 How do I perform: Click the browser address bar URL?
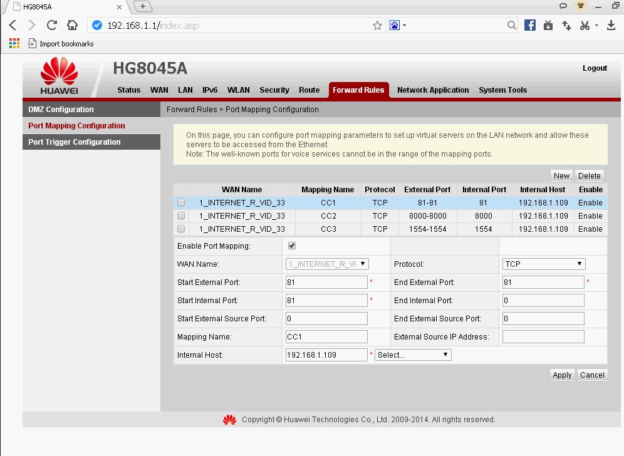click(235, 26)
